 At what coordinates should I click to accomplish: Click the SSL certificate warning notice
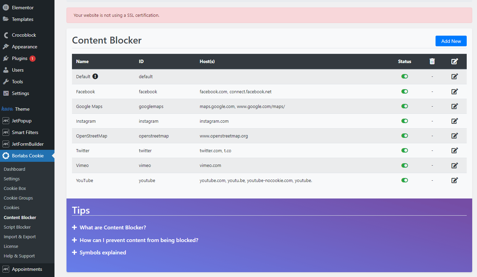pos(269,15)
